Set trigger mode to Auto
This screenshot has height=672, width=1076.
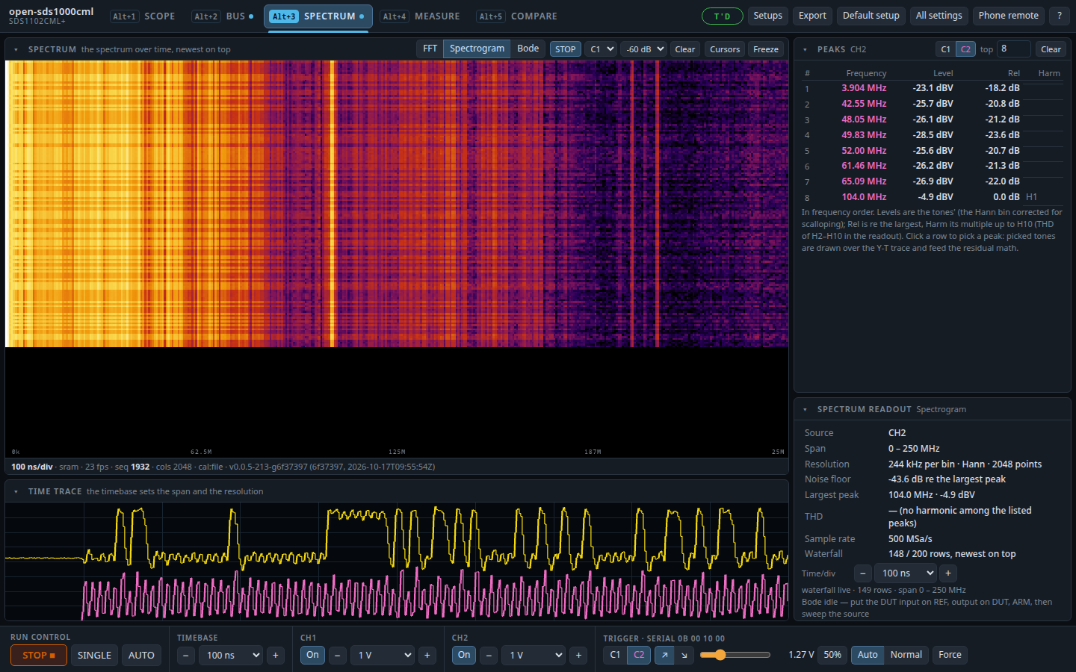pos(868,655)
